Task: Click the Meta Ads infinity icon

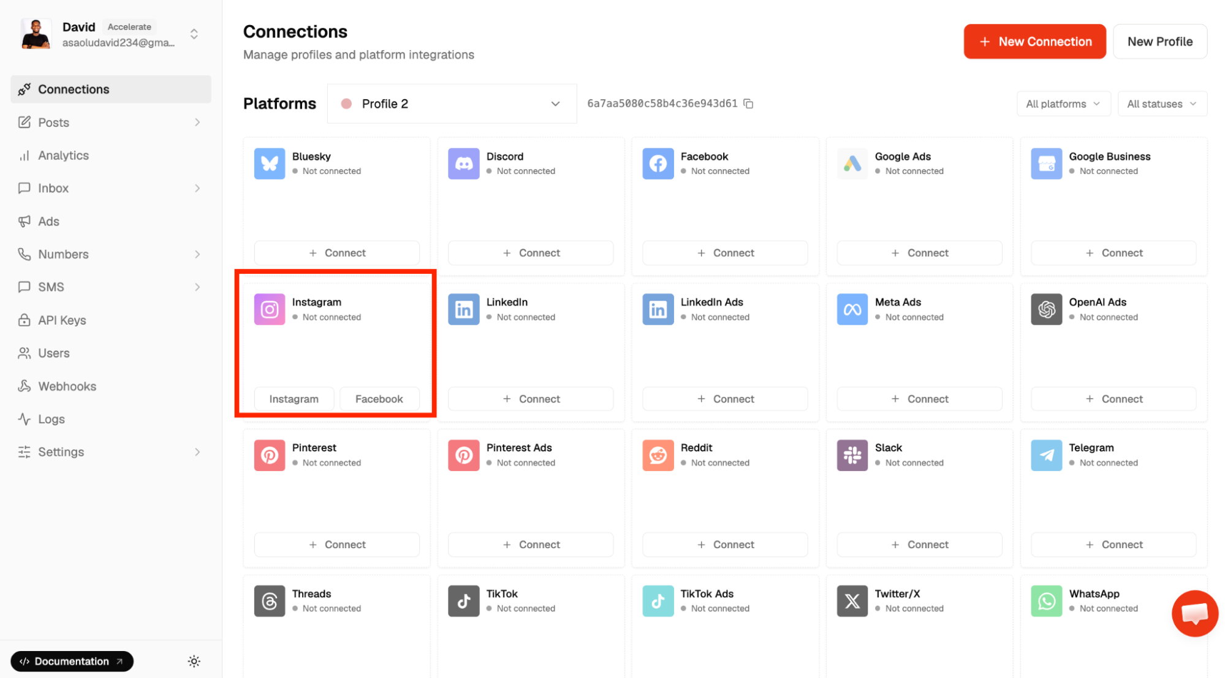Action: coord(852,309)
